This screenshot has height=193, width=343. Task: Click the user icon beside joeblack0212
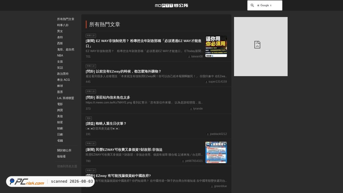[x=208, y=134]
